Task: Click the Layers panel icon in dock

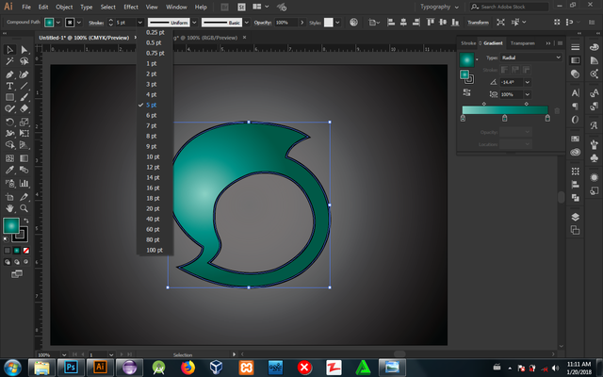Action: coord(575,215)
